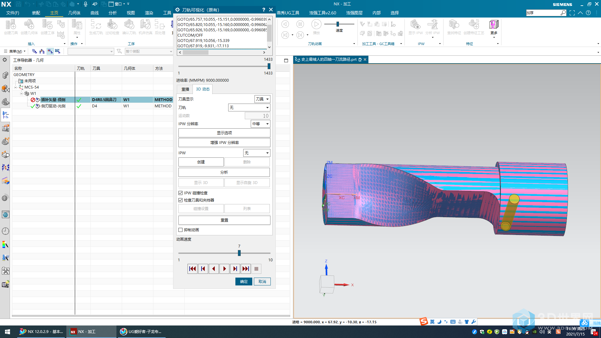Open the History clock sidebar tab
This screenshot has width=601, height=338.
[x=5, y=231]
